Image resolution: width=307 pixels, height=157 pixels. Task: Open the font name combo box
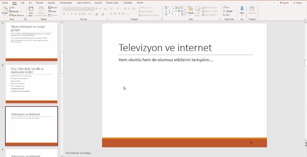click(x=74, y=9)
